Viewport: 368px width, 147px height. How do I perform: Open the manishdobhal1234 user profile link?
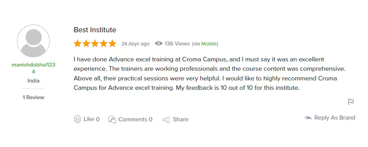coord(33,68)
